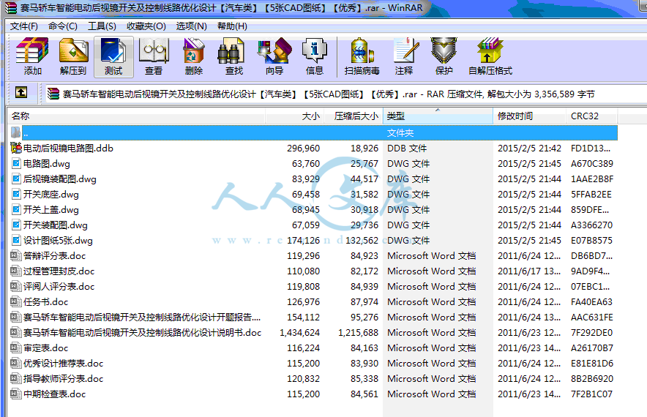This screenshot has height=417, width=647.
Task: Click the Word icon of 中期检查表.doc
Action: [x=15, y=394]
